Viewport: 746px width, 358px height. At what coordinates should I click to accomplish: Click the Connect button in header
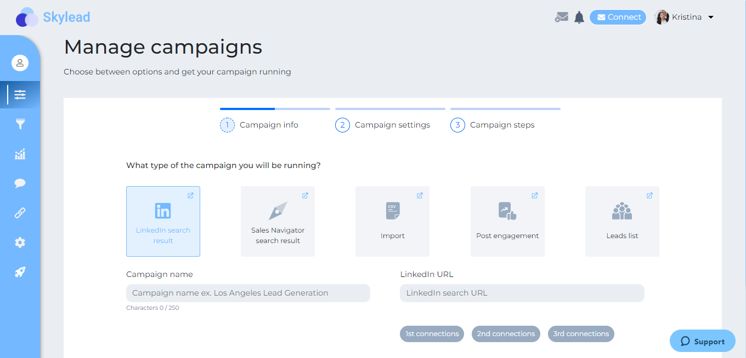(x=618, y=17)
